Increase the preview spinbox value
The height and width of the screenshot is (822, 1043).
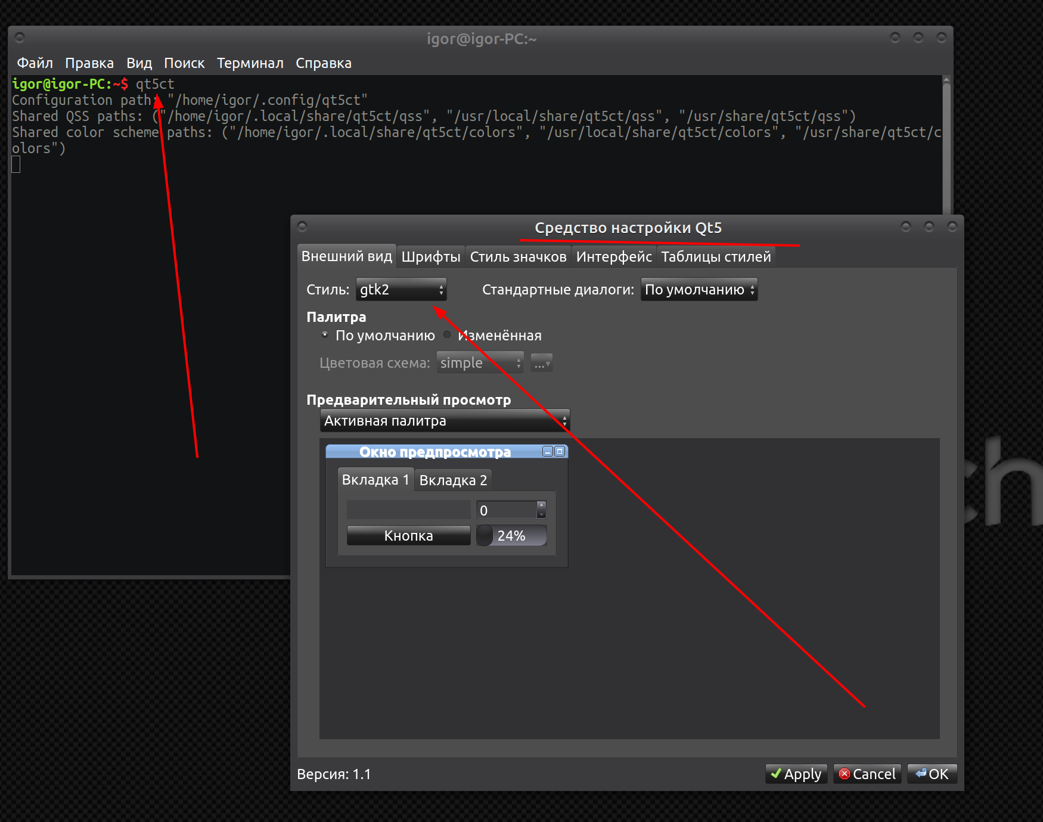click(541, 505)
